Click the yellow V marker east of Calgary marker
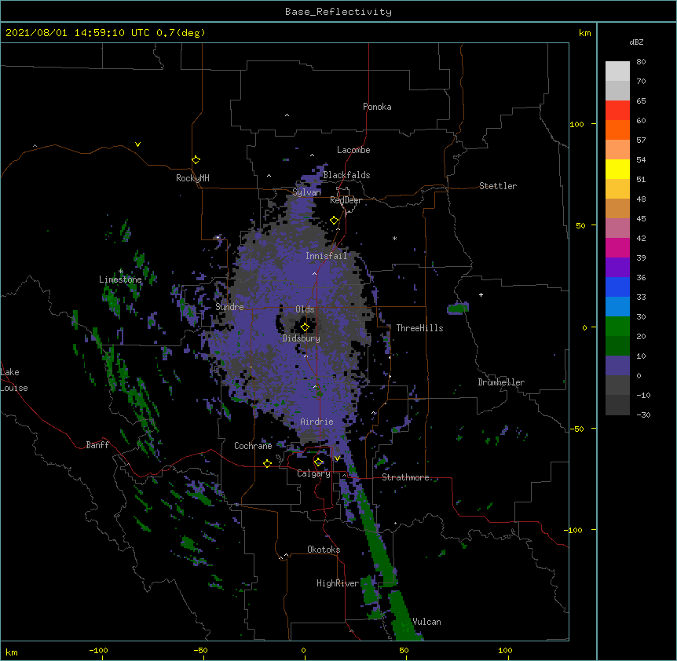 (x=337, y=458)
